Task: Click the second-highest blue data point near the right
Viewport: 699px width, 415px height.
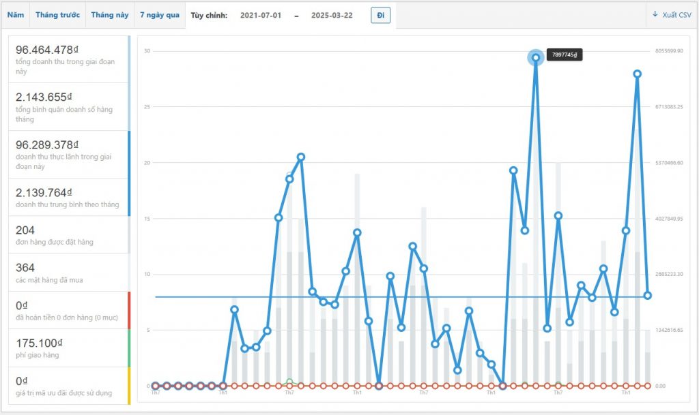Action: (x=637, y=74)
